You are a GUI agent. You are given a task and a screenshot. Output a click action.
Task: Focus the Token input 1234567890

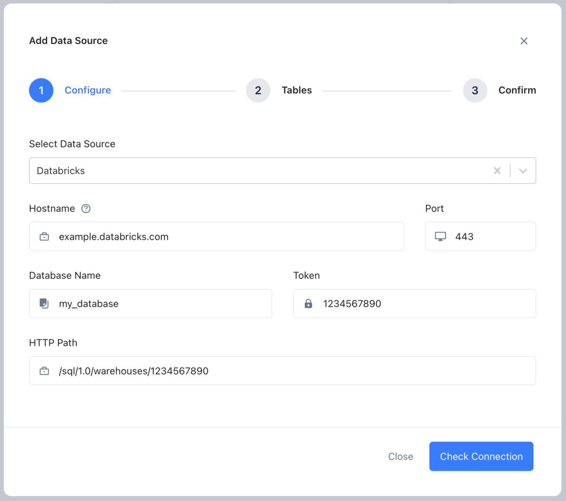coord(415,304)
